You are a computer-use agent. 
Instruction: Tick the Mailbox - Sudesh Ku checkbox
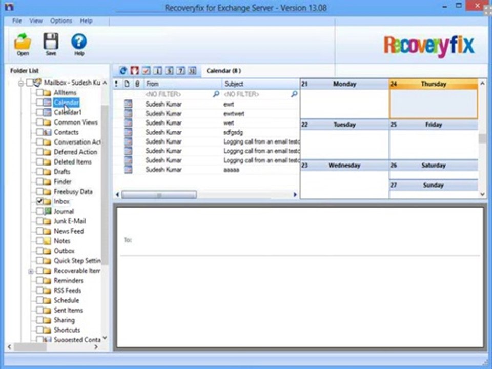[30, 83]
